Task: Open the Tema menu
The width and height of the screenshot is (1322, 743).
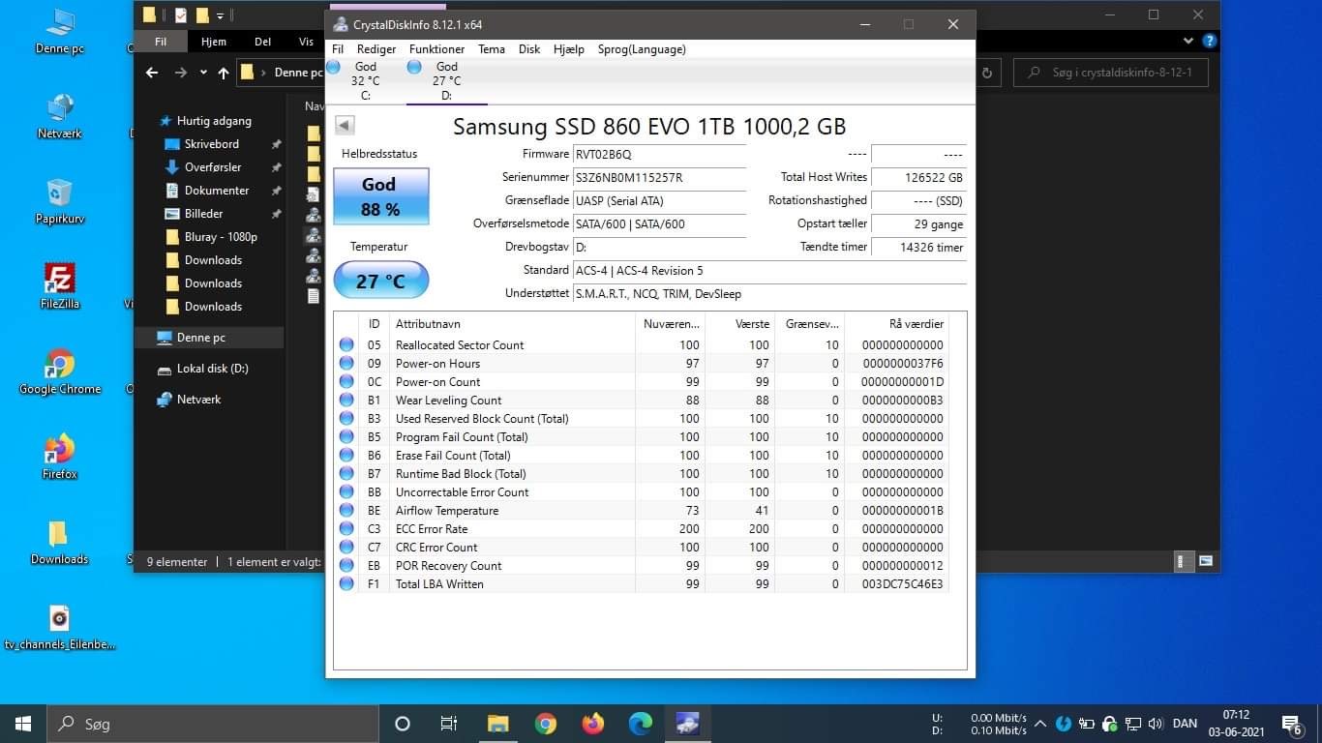Action: coord(492,49)
